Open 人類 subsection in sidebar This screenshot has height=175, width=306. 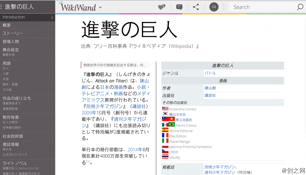[x=5, y=74]
